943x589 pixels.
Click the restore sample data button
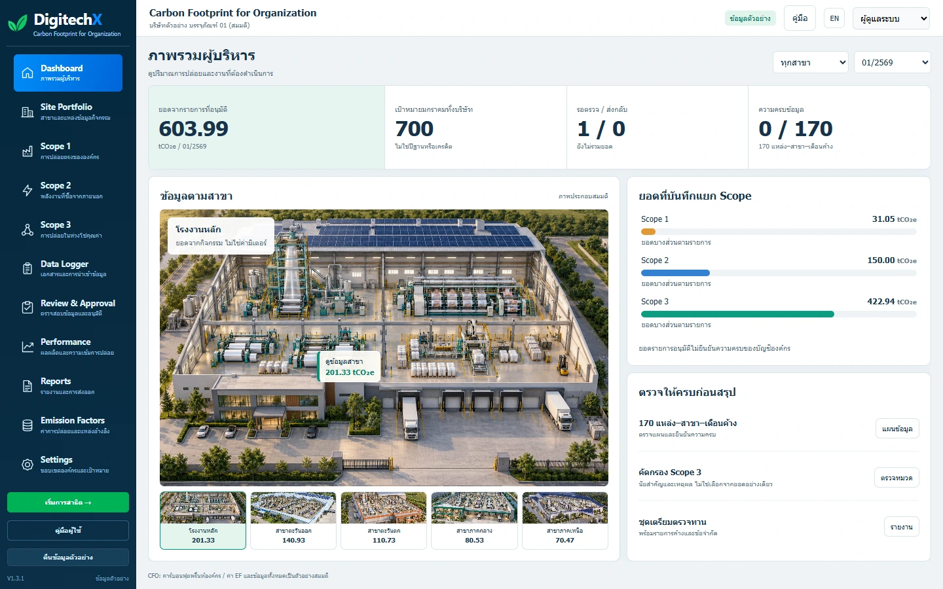(x=68, y=557)
